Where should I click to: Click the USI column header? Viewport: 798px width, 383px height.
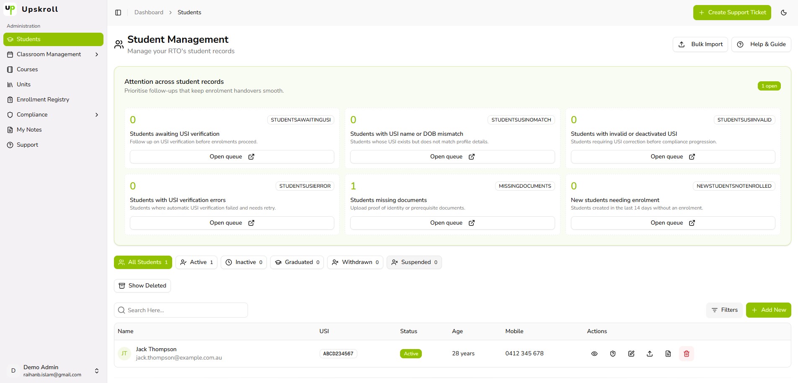[324, 331]
